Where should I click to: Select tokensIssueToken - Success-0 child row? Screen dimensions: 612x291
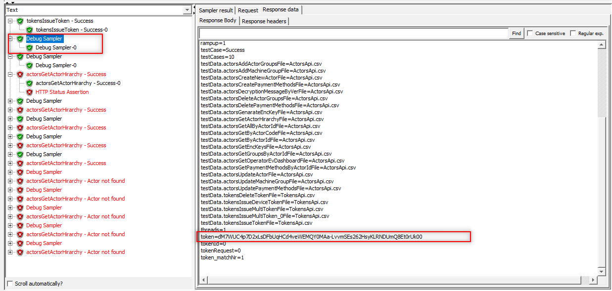click(x=71, y=30)
